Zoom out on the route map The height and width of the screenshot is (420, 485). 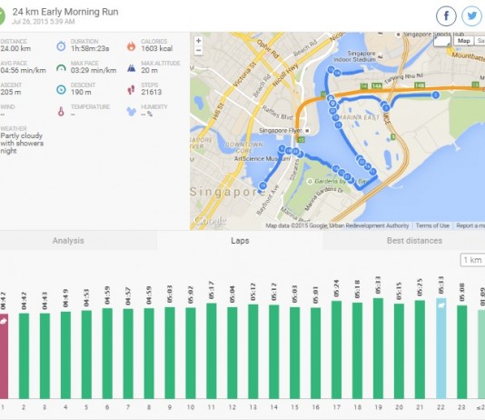click(198, 50)
